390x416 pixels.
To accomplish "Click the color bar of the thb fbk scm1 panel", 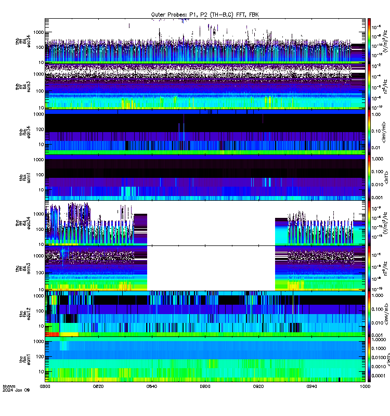I will [369, 177].
